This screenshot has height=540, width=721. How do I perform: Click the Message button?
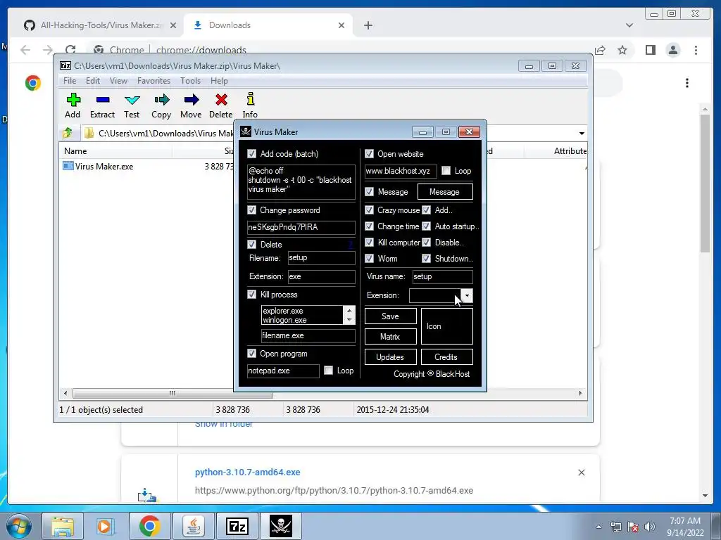(x=445, y=191)
